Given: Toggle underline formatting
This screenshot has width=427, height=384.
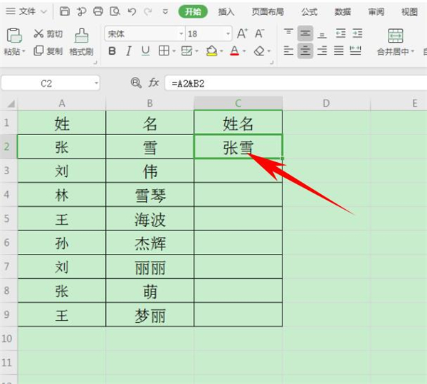Looking at the screenshot, I should (x=145, y=51).
